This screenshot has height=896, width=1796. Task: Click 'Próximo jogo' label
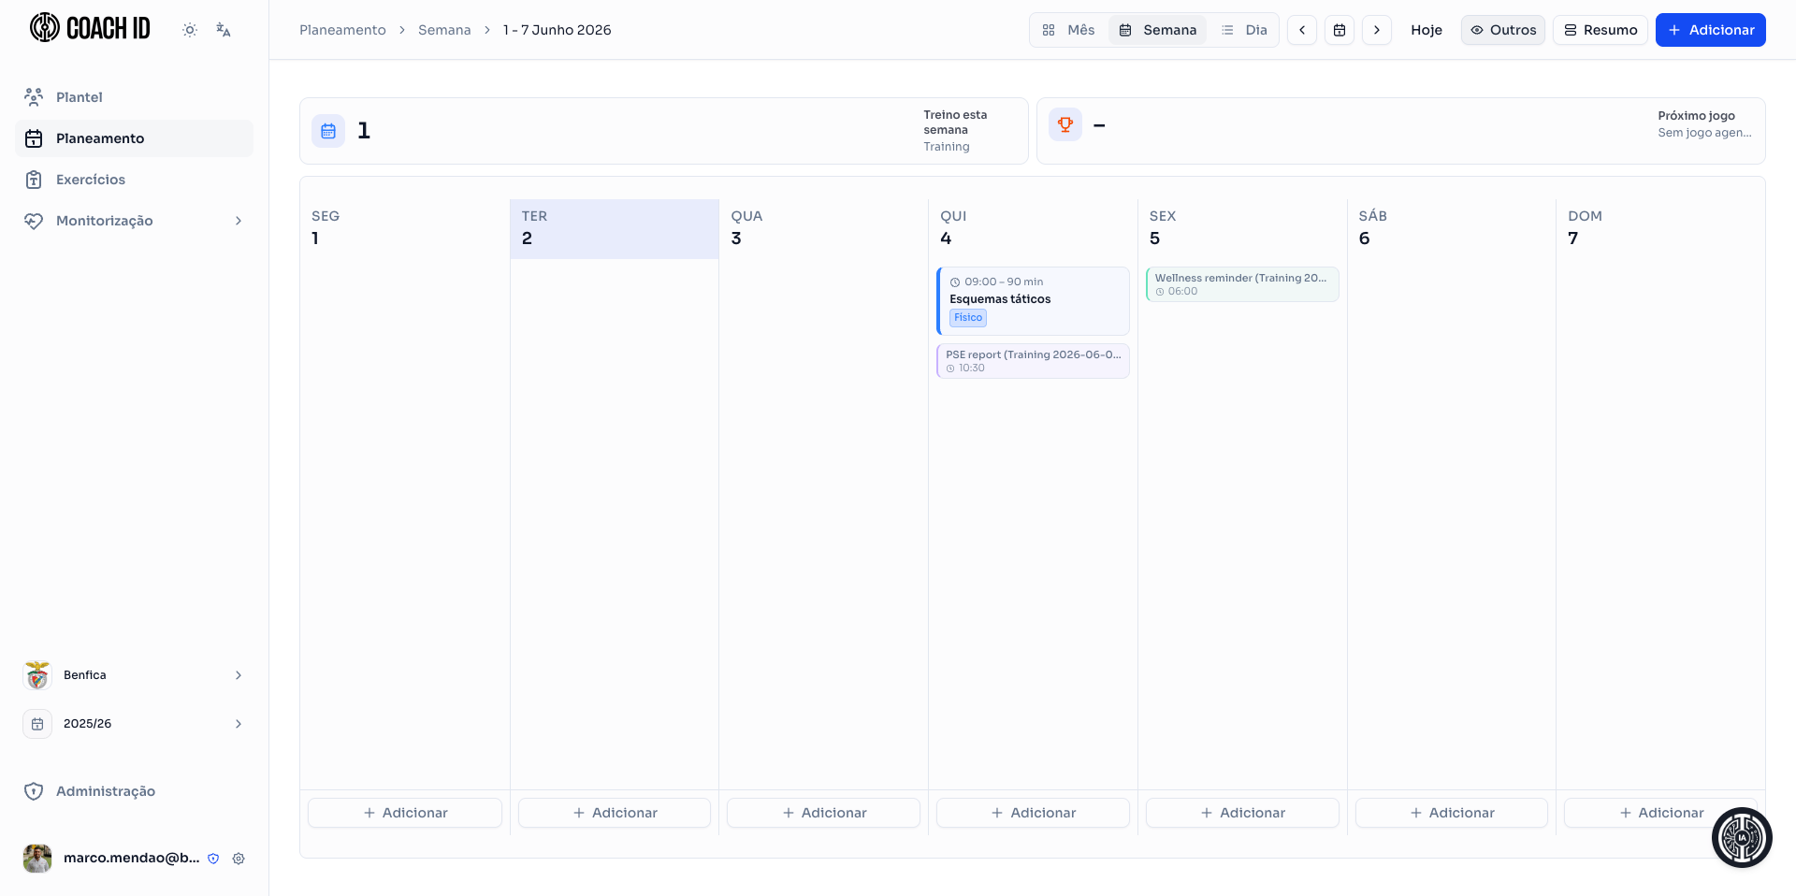1696,116
